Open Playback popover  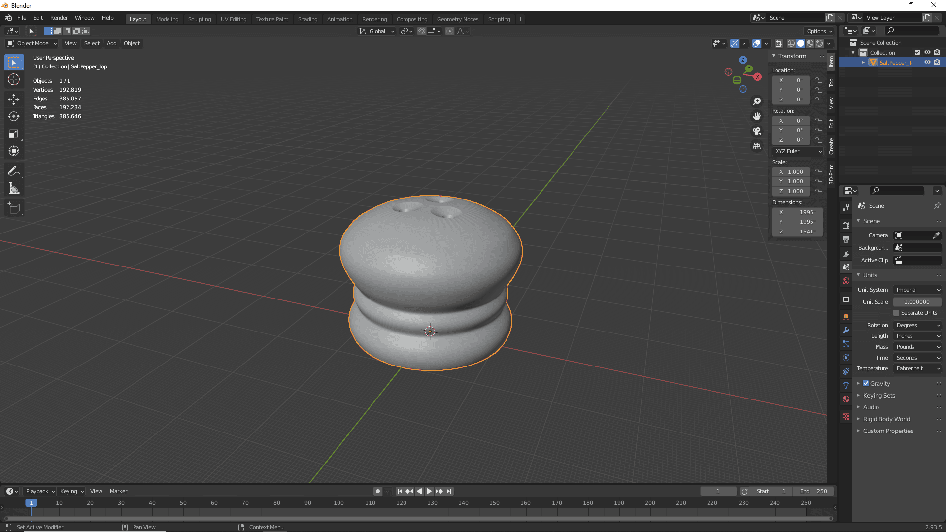click(40, 491)
